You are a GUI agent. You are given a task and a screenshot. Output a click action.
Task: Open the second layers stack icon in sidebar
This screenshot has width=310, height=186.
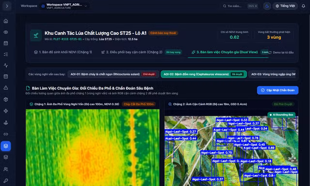coord(6,157)
